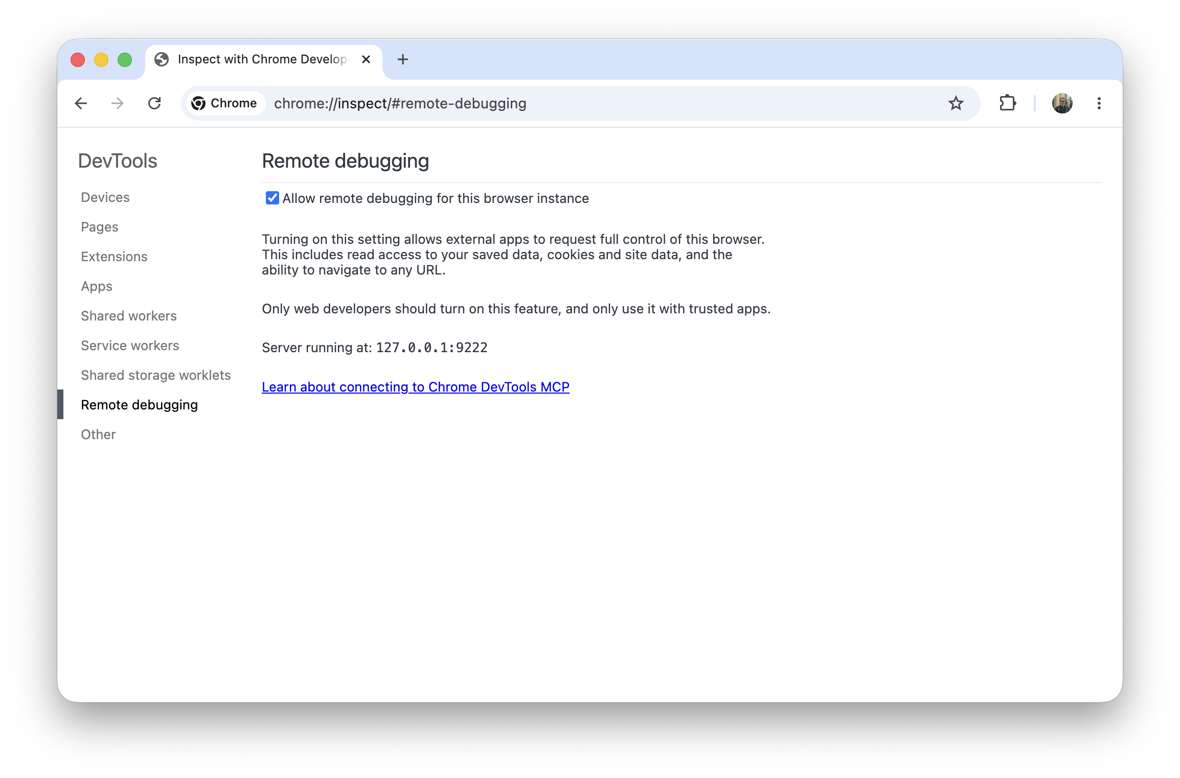The height and width of the screenshot is (778, 1180).
Task: Minimize window with yellow button
Action: [101, 60]
